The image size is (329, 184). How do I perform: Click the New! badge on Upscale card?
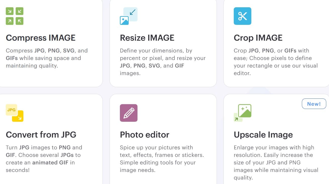(314, 104)
